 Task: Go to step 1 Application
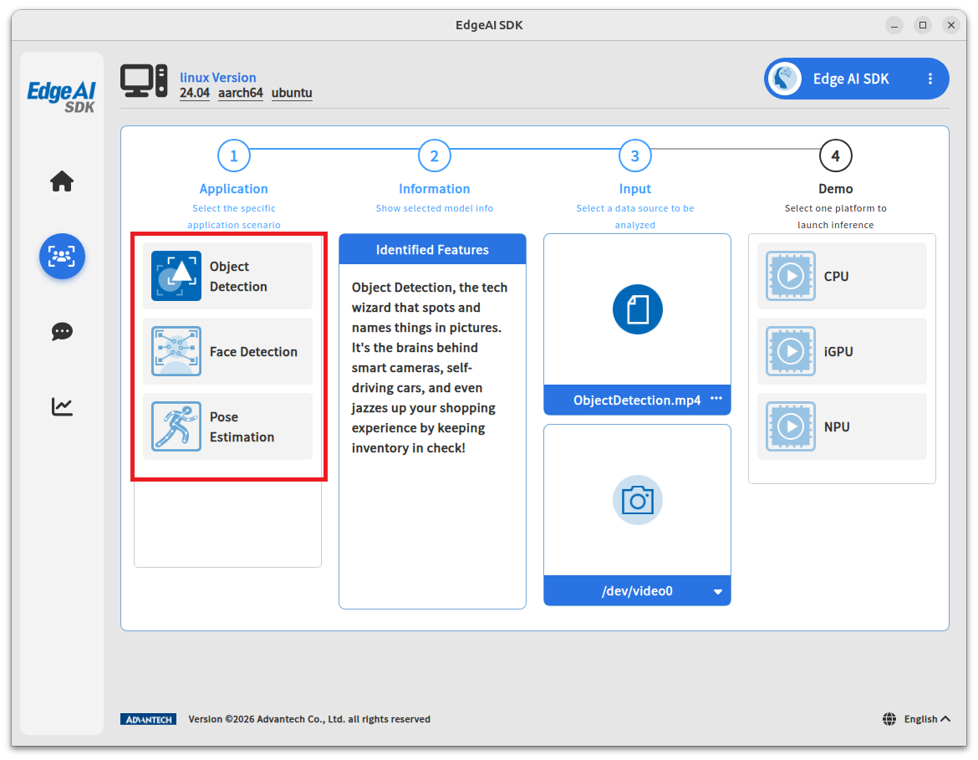coord(234,156)
